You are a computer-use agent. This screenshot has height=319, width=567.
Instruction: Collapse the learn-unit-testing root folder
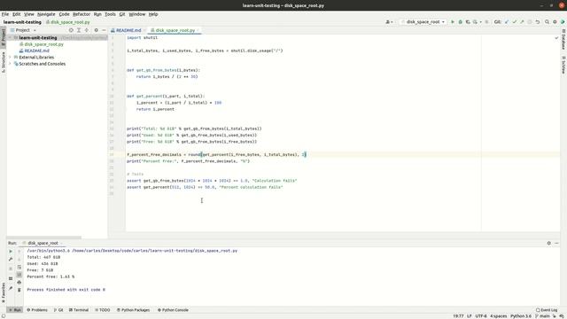click(x=10, y=37)
